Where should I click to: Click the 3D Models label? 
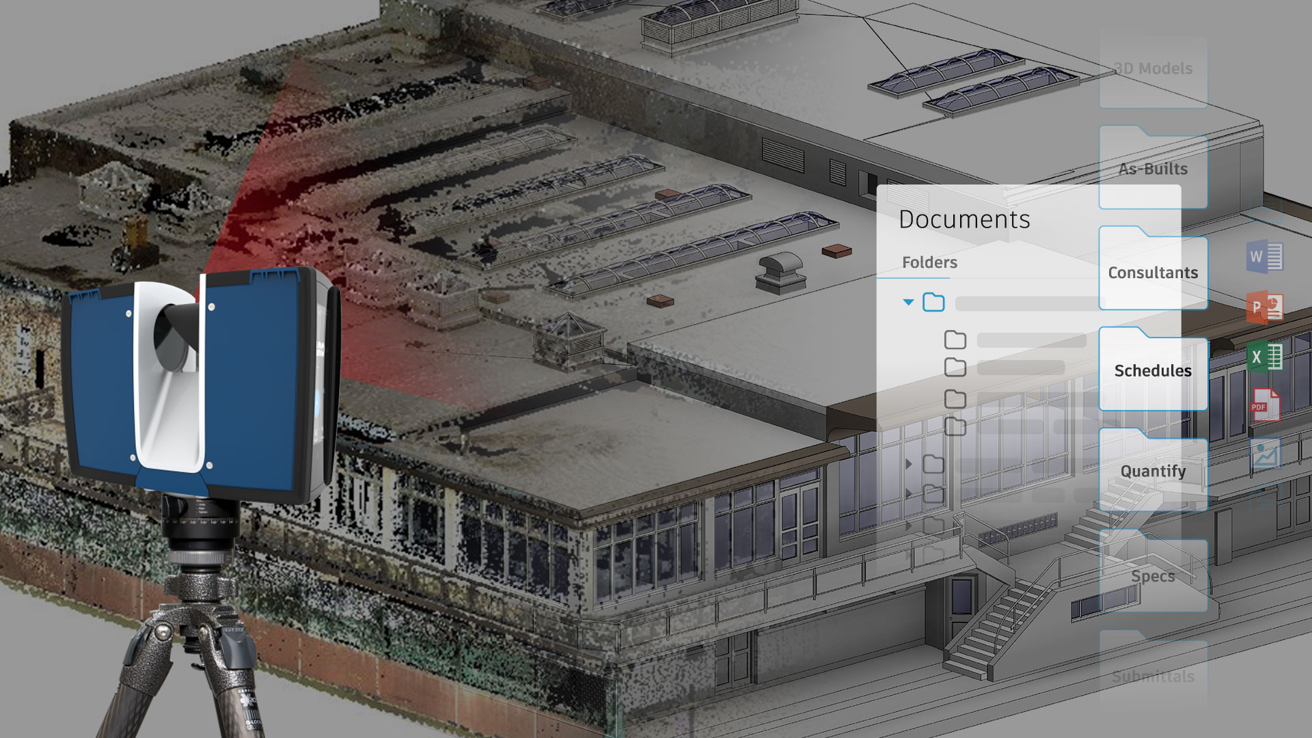(x=1151, y=68)
